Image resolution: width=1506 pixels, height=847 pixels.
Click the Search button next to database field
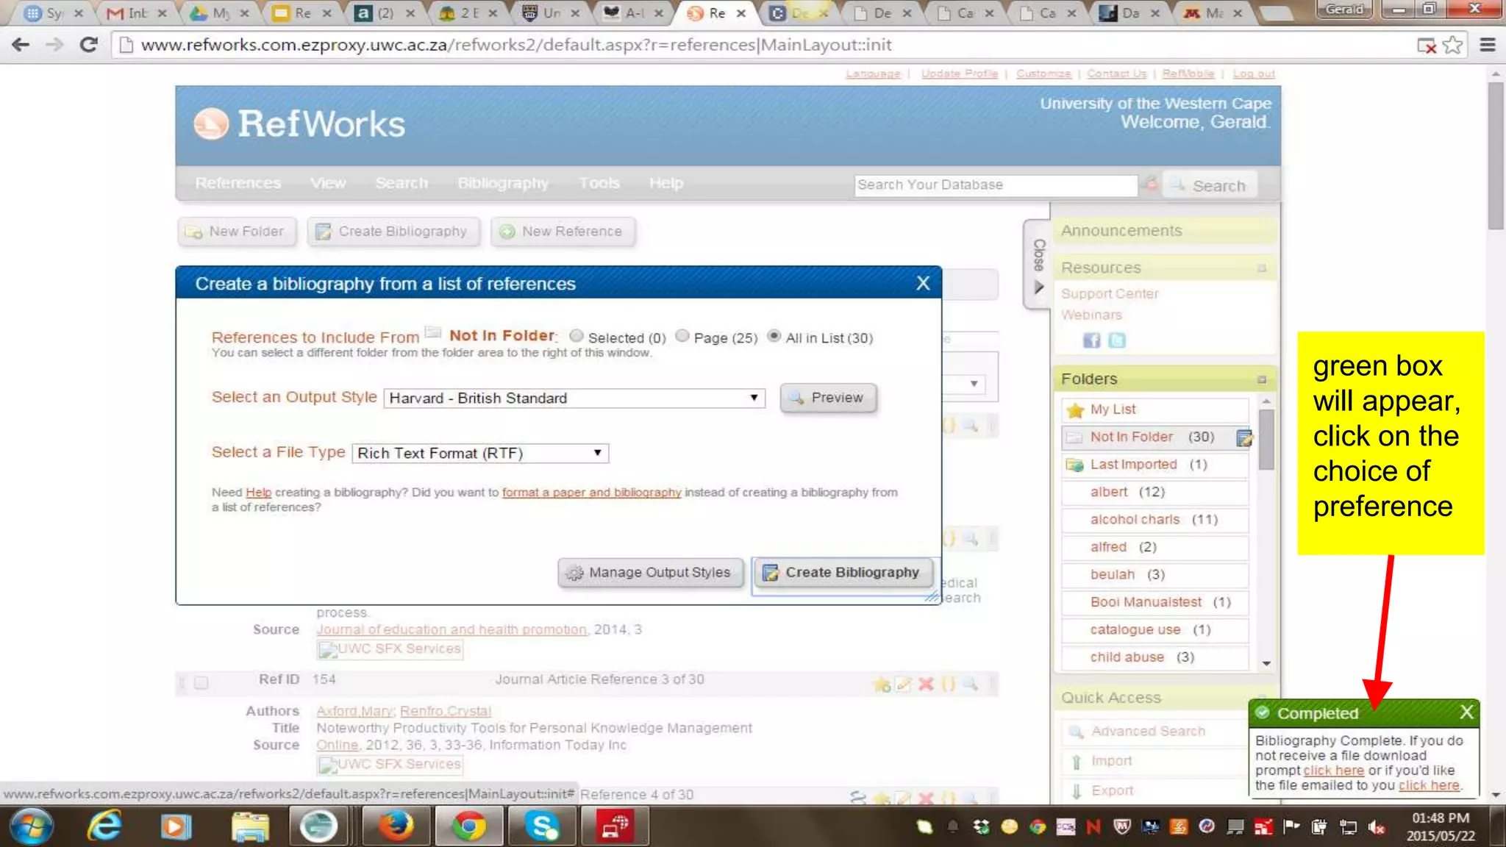1210,185
